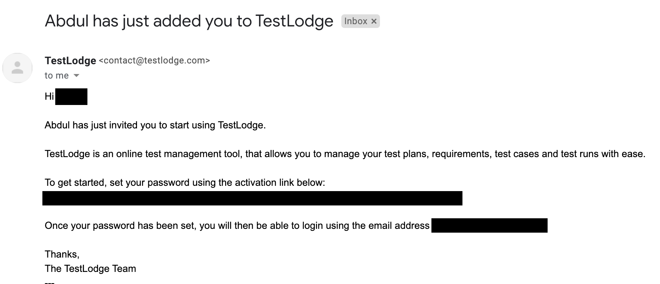Expand recipient details arrow next to 'to me'
660x284 pixels.
click(76, 76)
